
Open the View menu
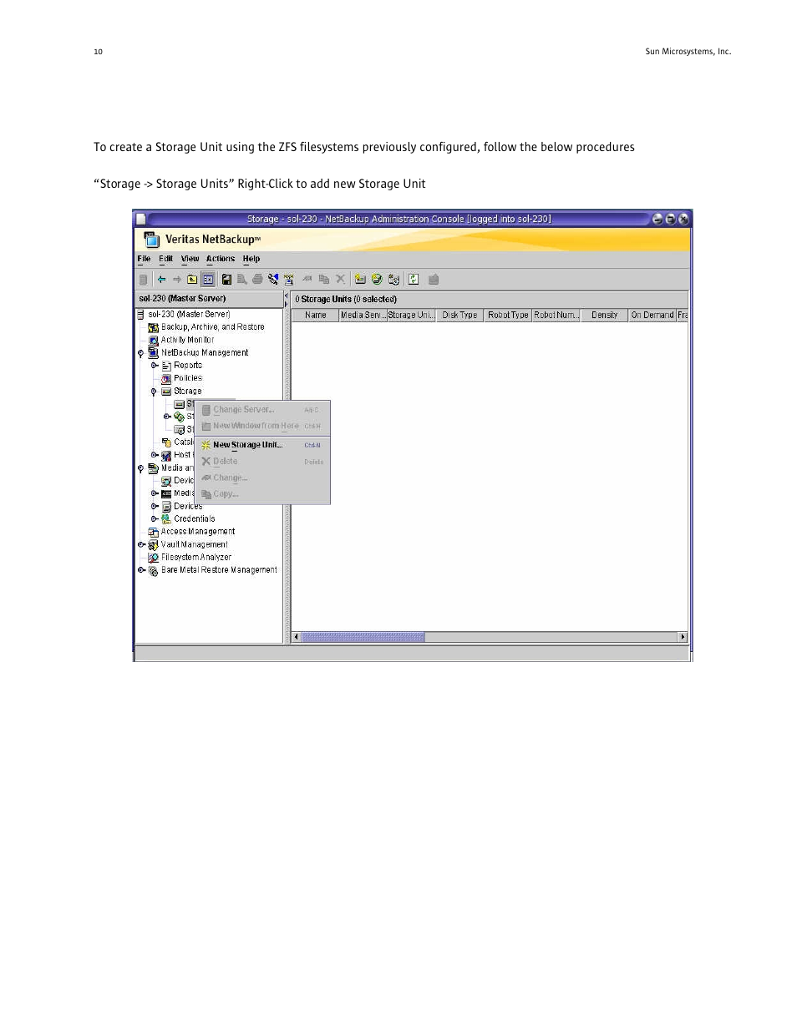coord(190,259)
